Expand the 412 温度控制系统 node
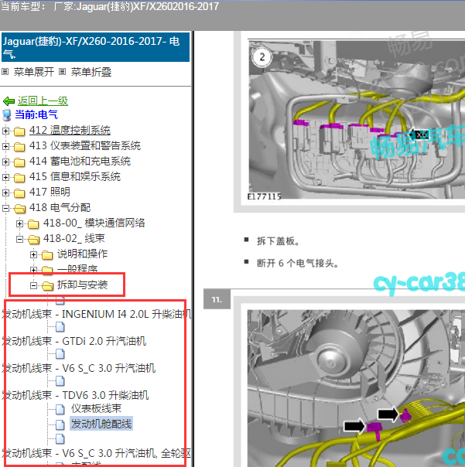Image resolution: width=465 pixels, height=467 pixels. point(5,131)
